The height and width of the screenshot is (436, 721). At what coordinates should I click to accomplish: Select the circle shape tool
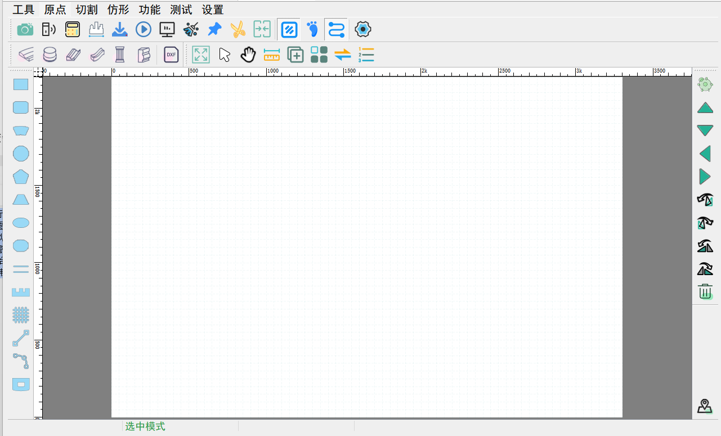21,154
